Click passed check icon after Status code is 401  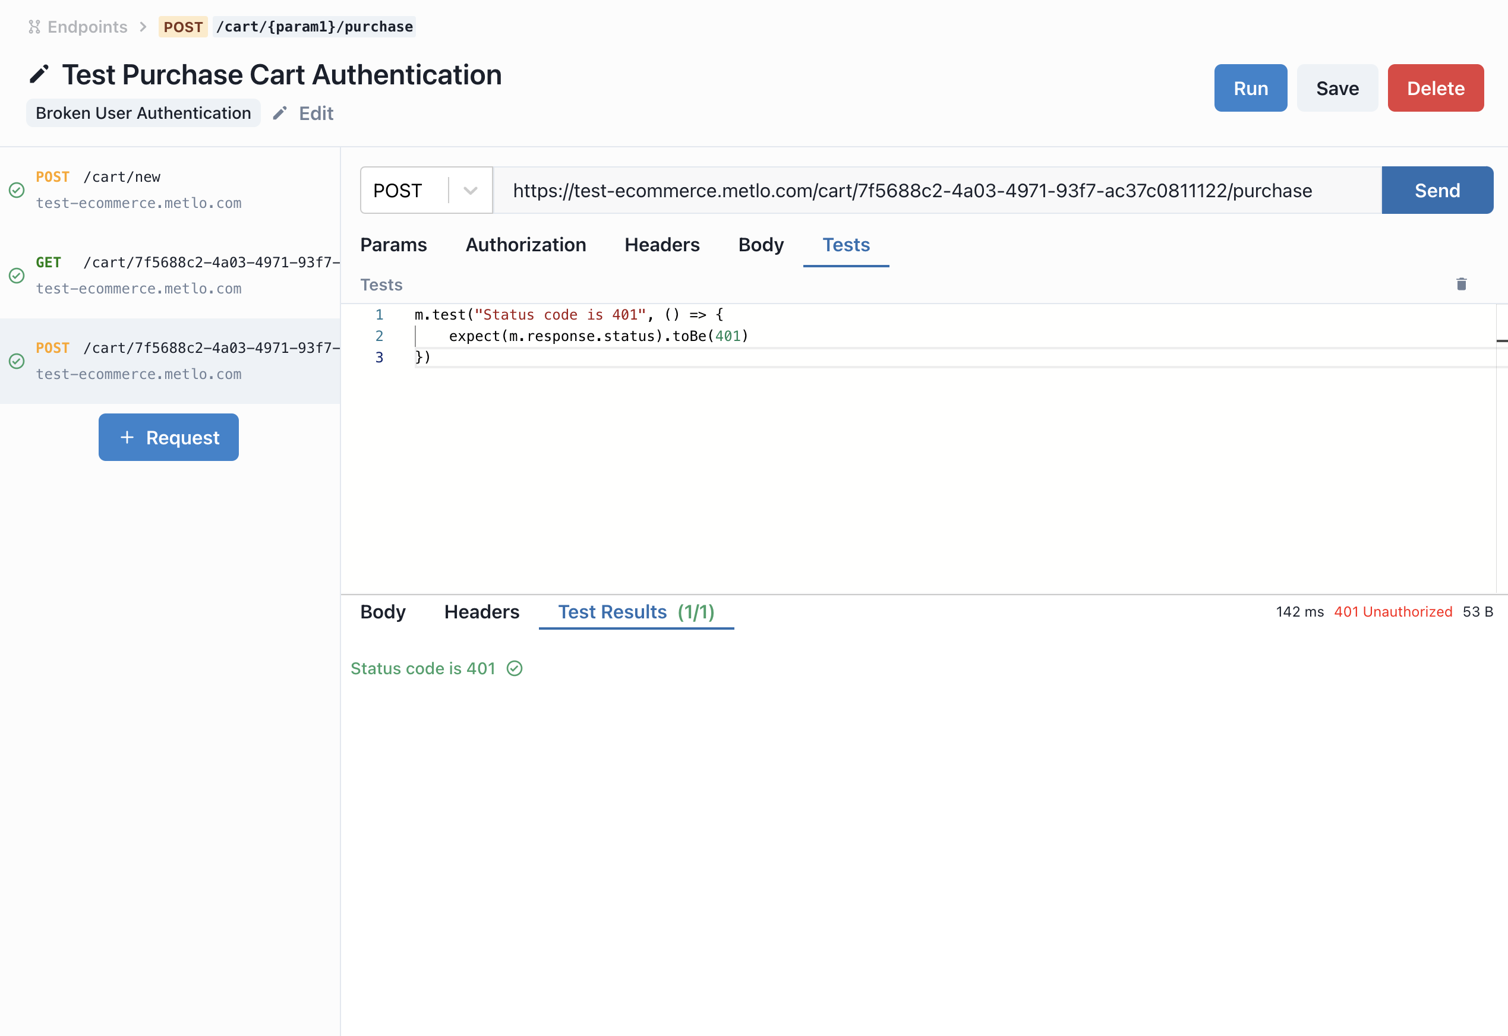click(515, 669)
